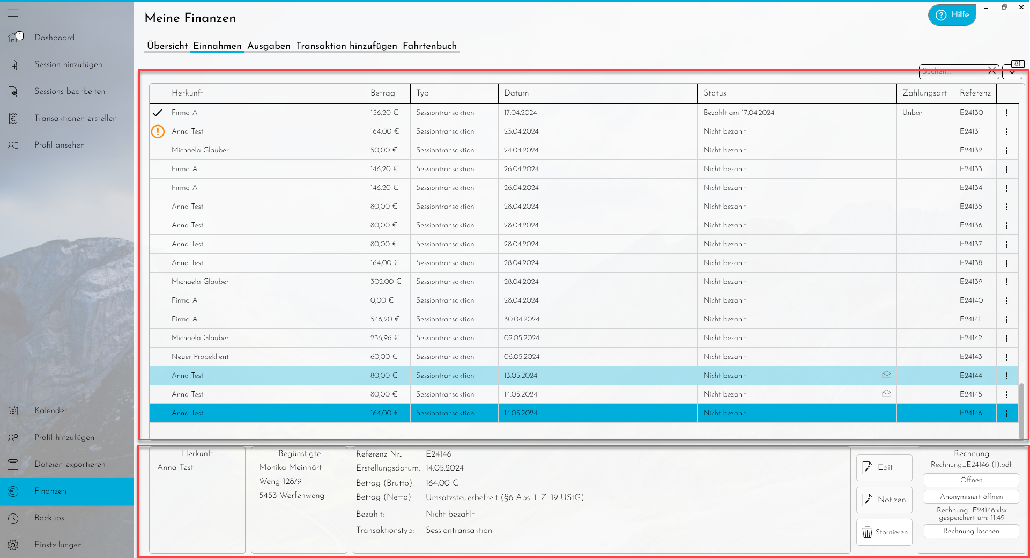Click the Einstellungen gear icon
This screenshot has height=558, width=1030.
13,545
